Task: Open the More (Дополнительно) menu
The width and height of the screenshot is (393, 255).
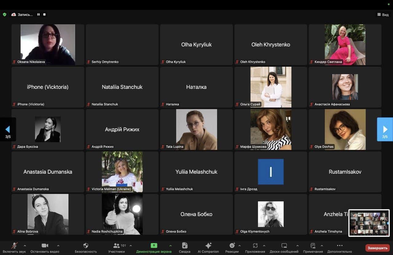Action: [340, 246]
